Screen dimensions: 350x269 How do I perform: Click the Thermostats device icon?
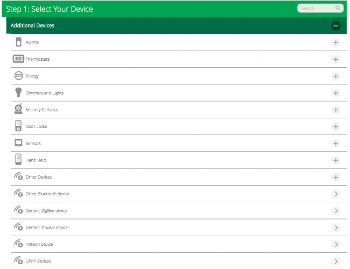(x=18, y=59)
